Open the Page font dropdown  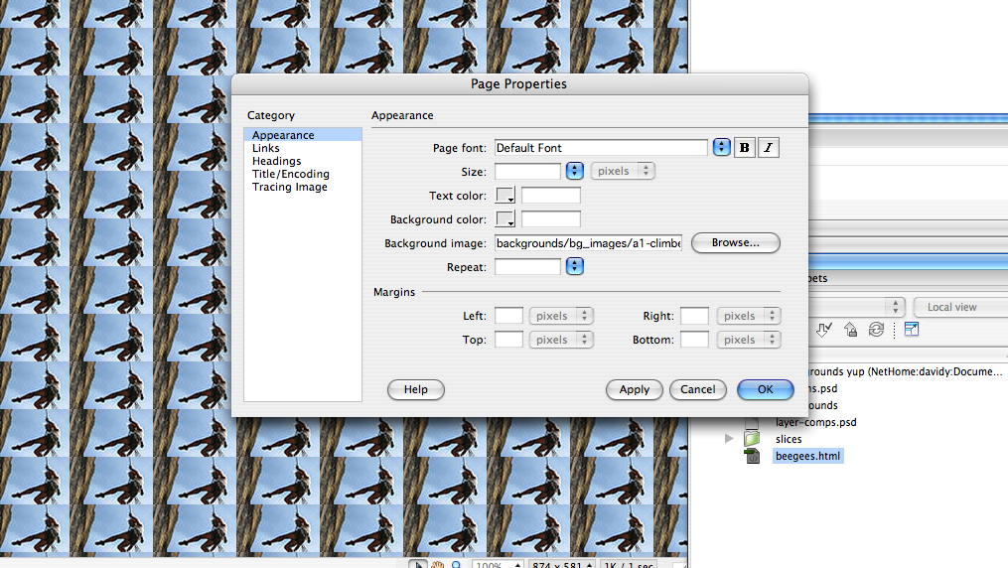[721, 148]
